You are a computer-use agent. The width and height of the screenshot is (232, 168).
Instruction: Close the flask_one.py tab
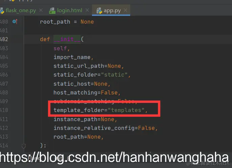(x=41, y=10)
